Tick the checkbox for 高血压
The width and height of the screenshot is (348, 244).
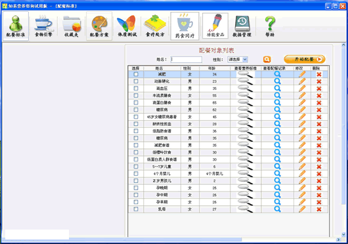136,89
